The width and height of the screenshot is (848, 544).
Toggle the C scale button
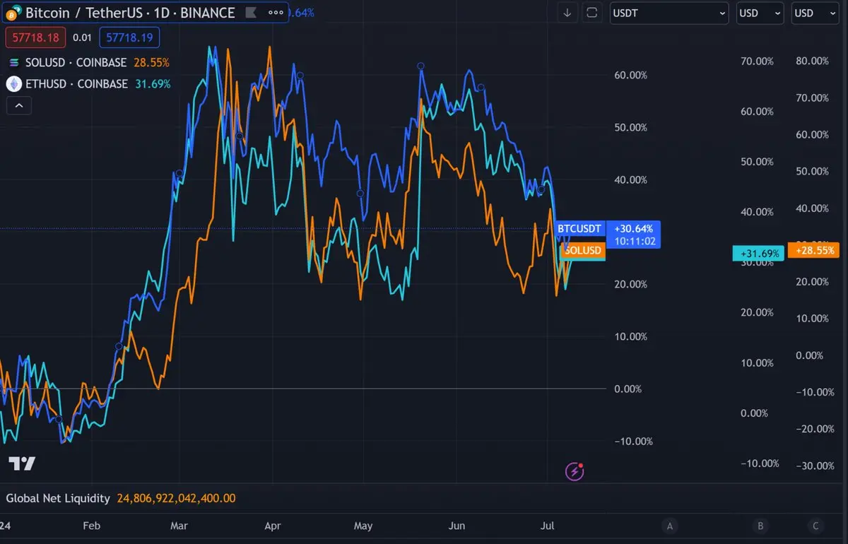[815, 526]
